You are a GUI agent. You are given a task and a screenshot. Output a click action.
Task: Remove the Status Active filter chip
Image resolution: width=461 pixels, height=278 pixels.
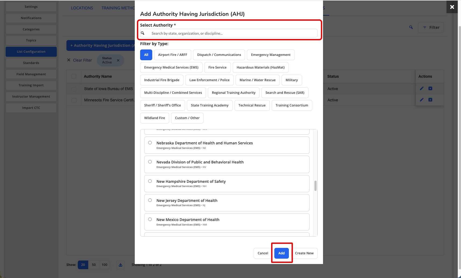118,60
